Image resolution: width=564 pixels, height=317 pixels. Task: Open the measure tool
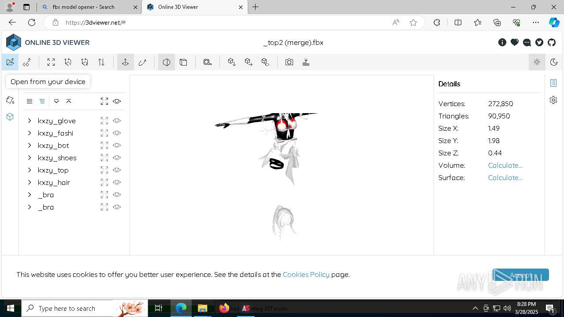[208, 62]
